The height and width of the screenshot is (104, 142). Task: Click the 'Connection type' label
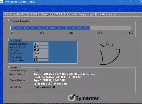pyautogui.click(x=17, y=71)
